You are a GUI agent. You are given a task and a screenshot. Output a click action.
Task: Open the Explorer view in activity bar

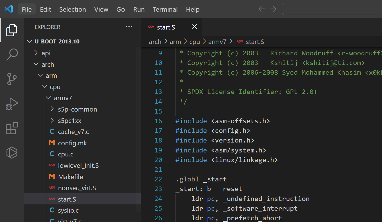12,30
